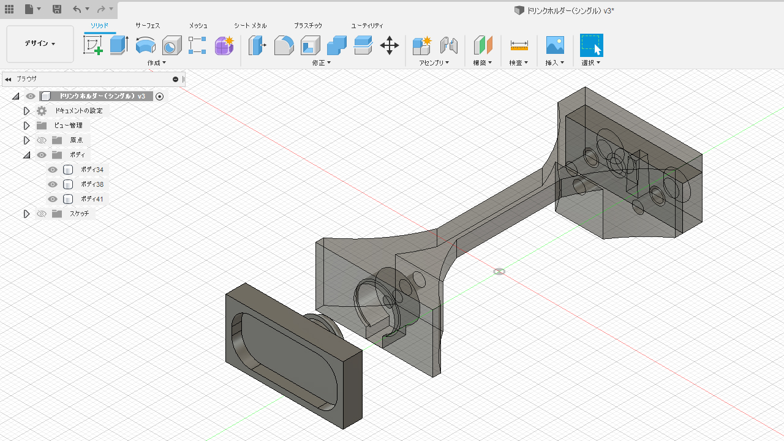
Task: Hide ボディ34 using its eye icon
Action: click(x=53, y=170)
